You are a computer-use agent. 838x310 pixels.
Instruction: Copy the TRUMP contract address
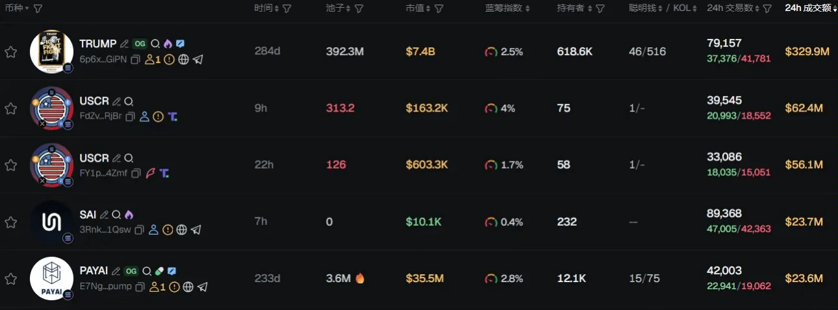click(135, 60)
